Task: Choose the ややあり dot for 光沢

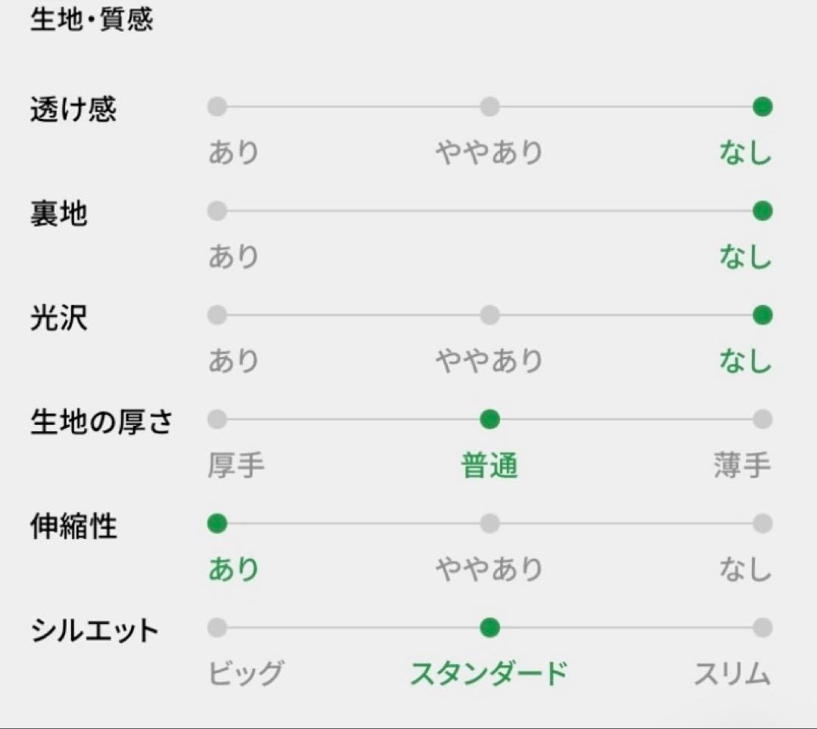Action: tap(489, 315)
